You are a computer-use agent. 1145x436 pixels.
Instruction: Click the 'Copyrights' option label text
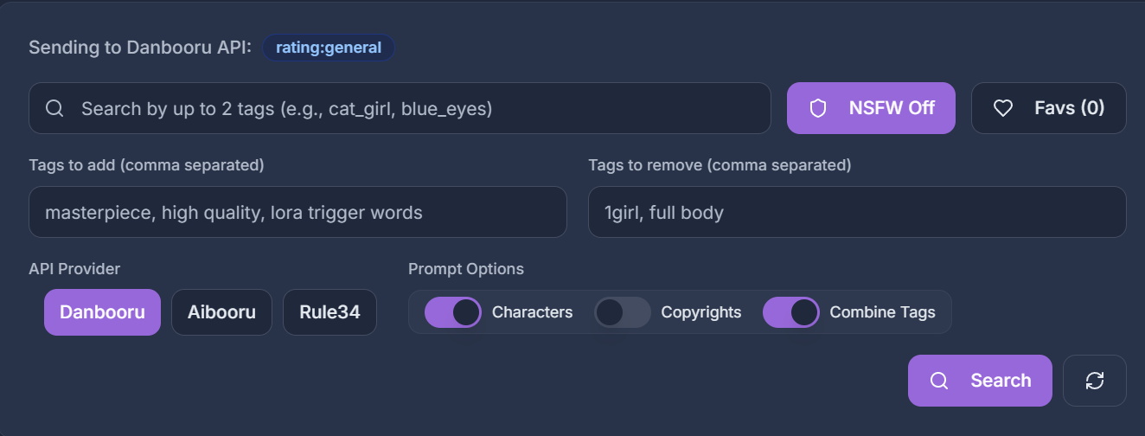click(700, 312)
